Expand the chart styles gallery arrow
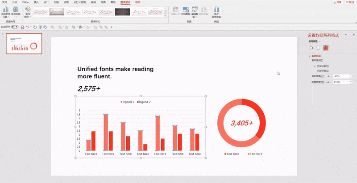 pos(165,16)
